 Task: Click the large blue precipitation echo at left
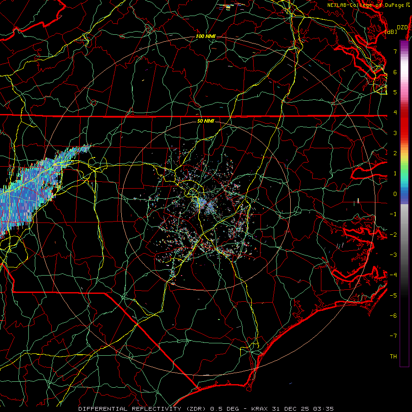click(32, 192)
